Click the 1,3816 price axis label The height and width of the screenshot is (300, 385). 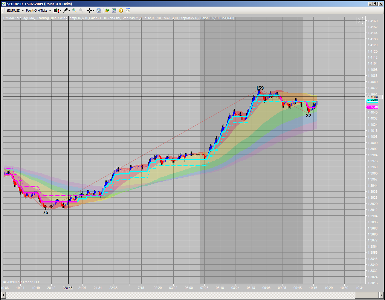tap(372, 283)
